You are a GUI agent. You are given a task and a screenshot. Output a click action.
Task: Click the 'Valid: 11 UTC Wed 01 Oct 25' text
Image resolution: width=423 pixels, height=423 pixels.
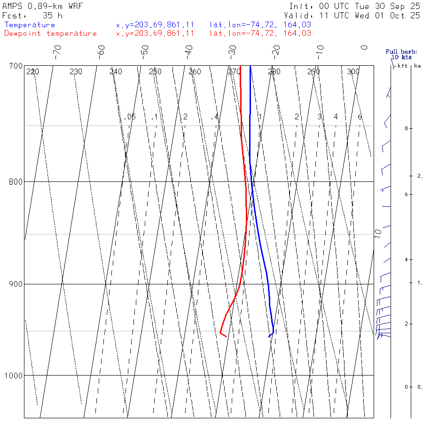tap(352, 16)
